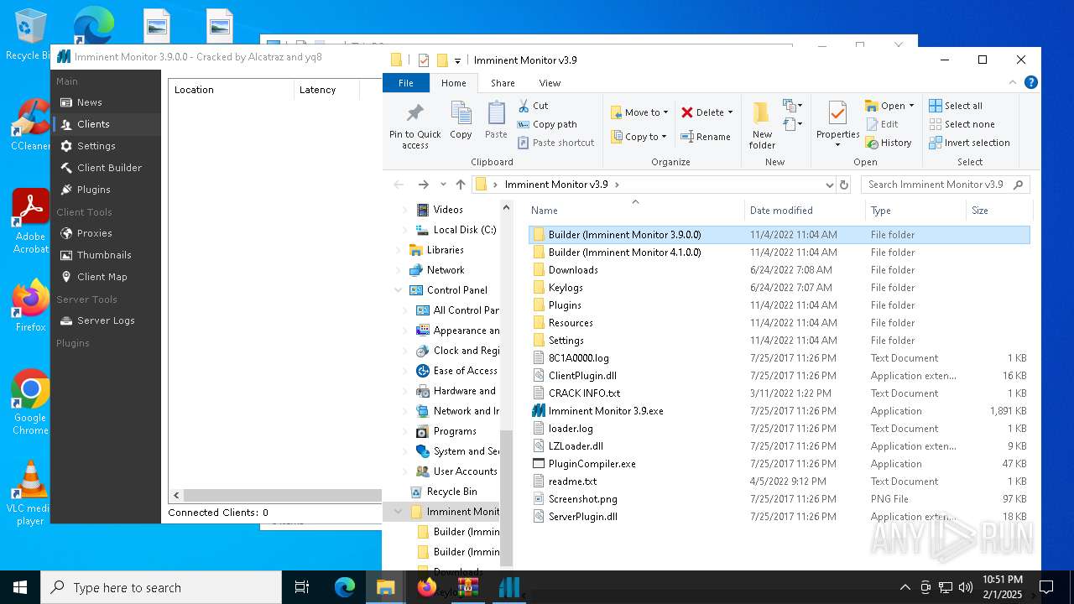The height and width of the screenshot is (604, 1074).
Task: Open Properties dropdown arrow
Action: [x=837, y=145]
